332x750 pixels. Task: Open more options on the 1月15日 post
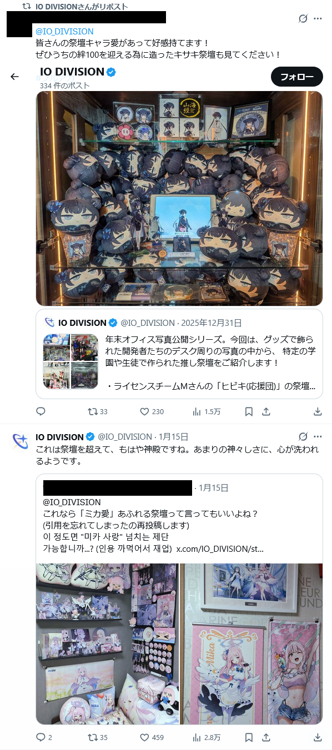(318, 436)
